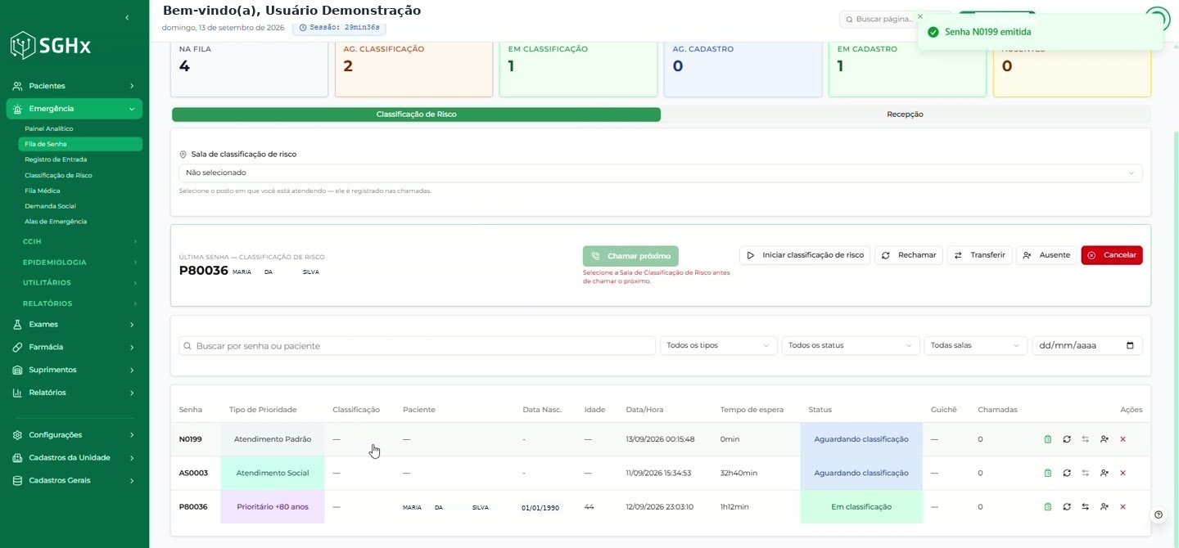Click the Transferir button
Image resolution: width=1179 pixels, height=548 pixels.
pyautogui.click(x=980, y=255)
